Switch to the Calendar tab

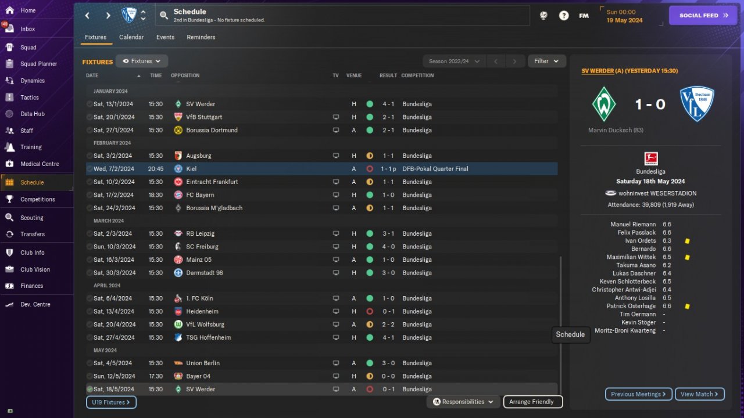coord(131,37)
